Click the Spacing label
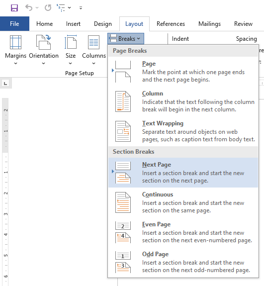 (246, 39)
